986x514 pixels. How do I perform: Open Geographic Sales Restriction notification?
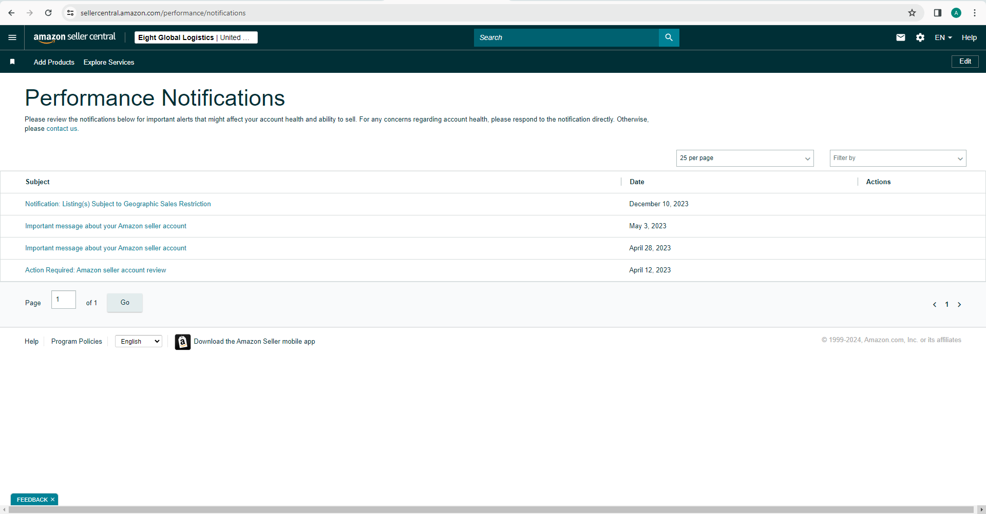pos(118,204)
